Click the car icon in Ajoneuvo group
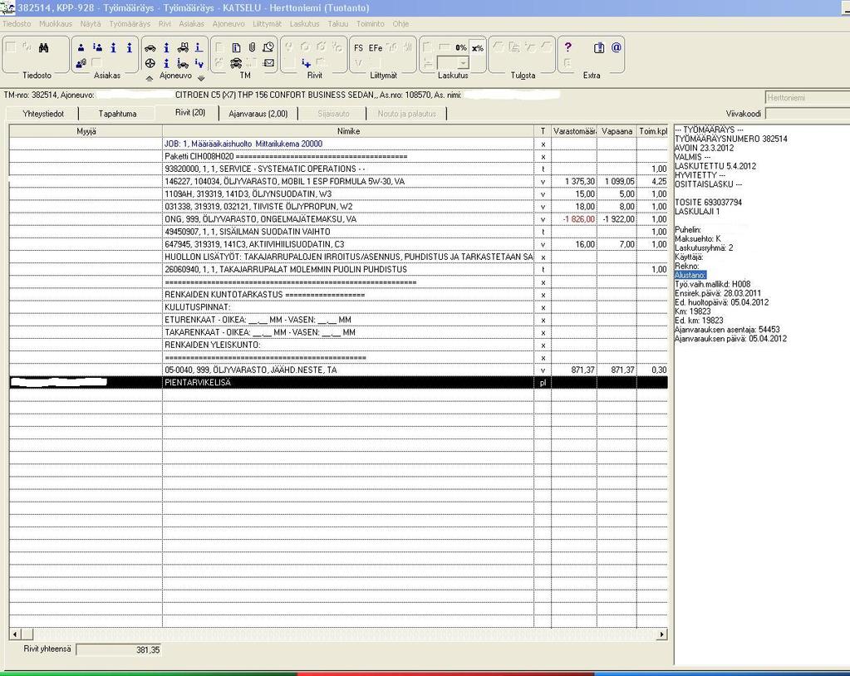850x676 pixels. [150, 47]
